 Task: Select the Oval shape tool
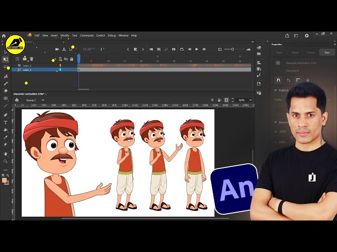pyautogui.click(x=6, y=98)
